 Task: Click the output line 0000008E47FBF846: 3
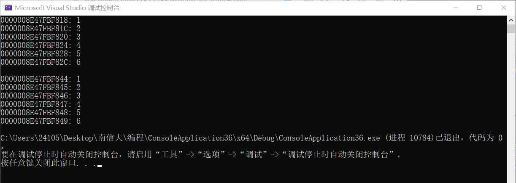pos(40,95)
